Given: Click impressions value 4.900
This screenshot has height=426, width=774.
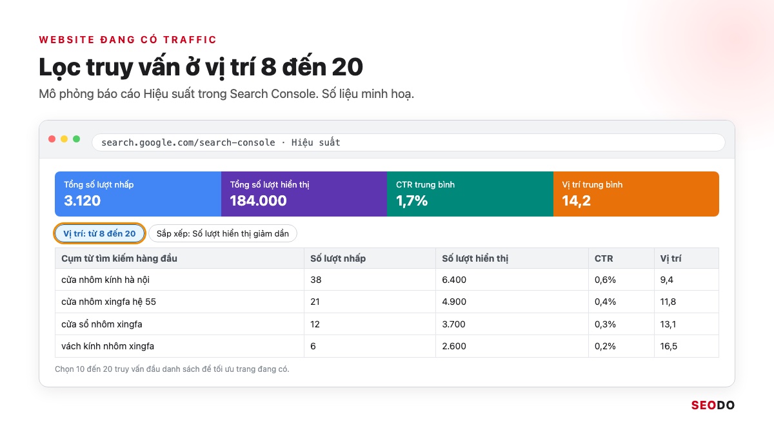Looking at the screenshot, I should [454, 302].
